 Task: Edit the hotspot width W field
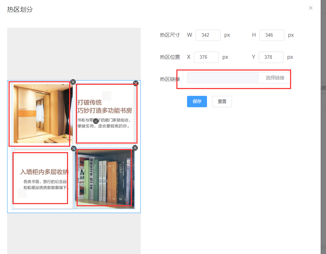(x=208, y=35)
